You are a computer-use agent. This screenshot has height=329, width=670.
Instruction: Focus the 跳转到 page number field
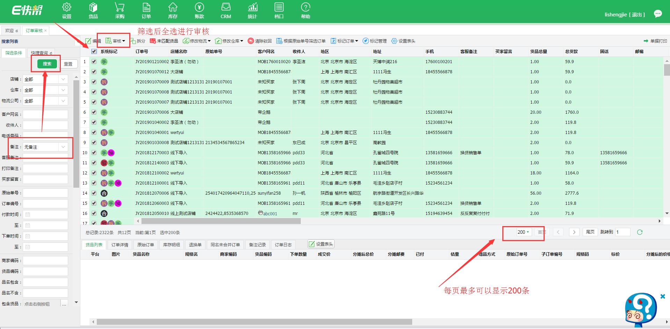pyautogui.click(x=622, y=232)
